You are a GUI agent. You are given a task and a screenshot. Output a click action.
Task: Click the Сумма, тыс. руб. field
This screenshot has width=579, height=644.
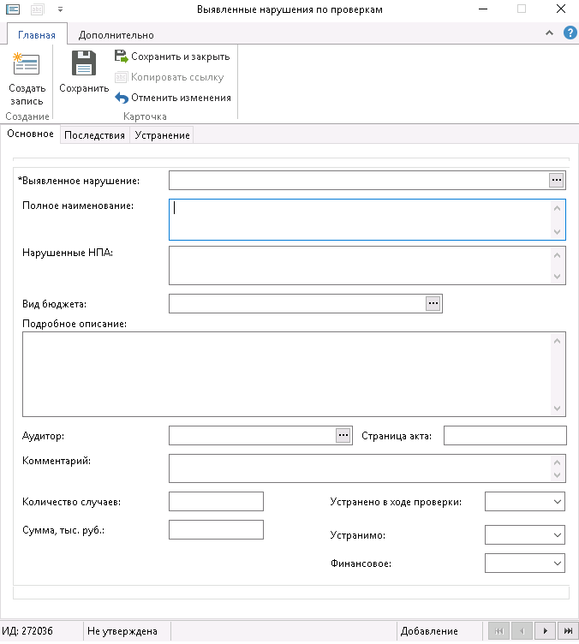[216, 530]
